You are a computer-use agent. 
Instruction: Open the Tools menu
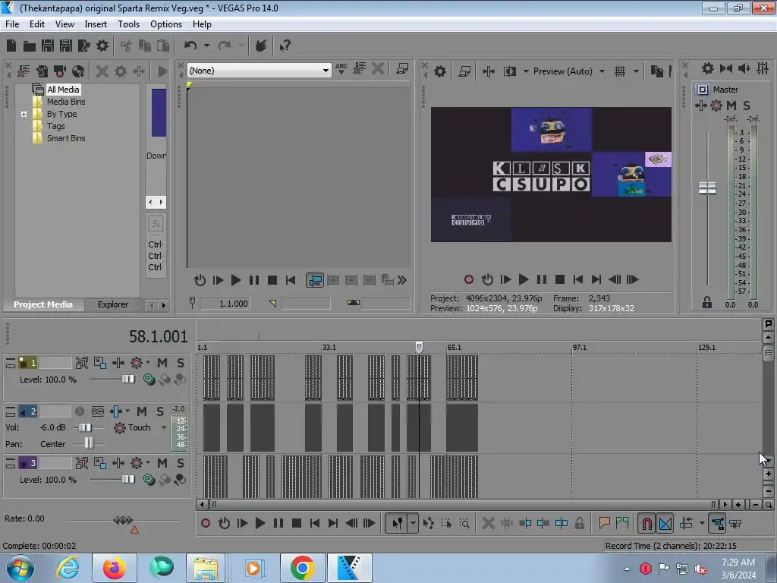[128, 24]
